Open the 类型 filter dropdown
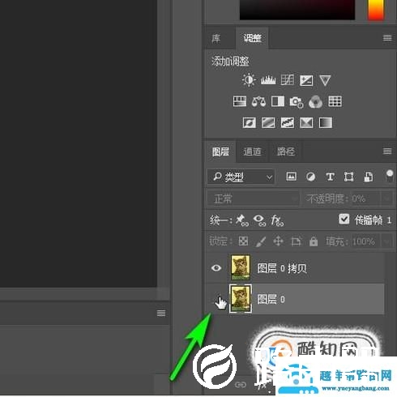The width and height of the screenshot is (397, 397). (241, 177)
